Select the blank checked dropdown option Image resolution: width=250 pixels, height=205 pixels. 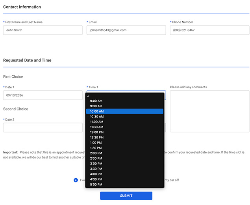point(125,96)
